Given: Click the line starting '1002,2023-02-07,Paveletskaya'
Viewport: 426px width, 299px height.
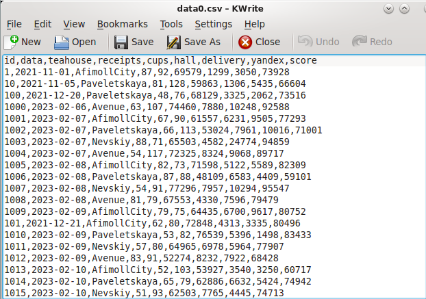Looking at the screenshot, I should pyautogui.click(x=163, y=130).
